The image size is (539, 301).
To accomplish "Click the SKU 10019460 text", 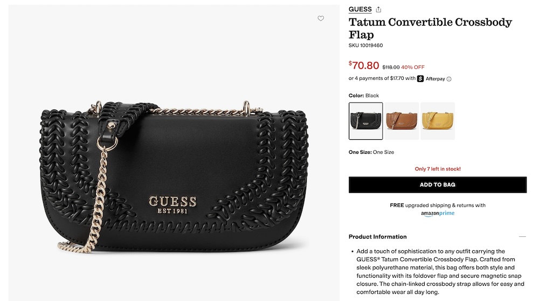I will click(365, 45).
